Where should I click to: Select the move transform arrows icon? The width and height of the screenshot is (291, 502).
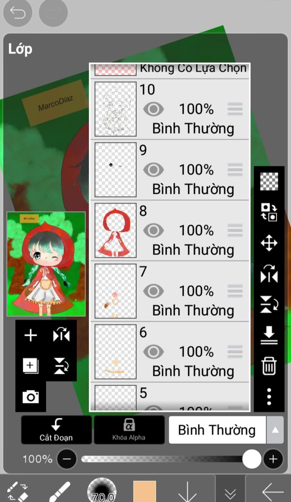[269, 243]
